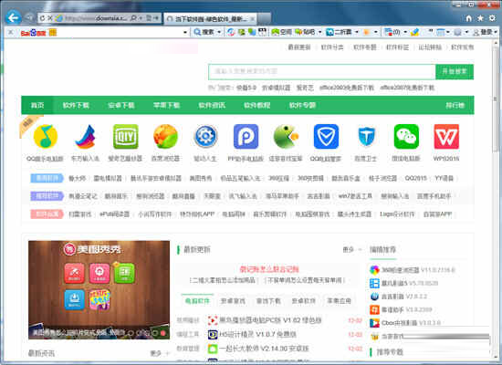Open 软件专题 in navigation bar
This screenshot has height=365, width=502.
pyautogui.click(x=302, y=105)
